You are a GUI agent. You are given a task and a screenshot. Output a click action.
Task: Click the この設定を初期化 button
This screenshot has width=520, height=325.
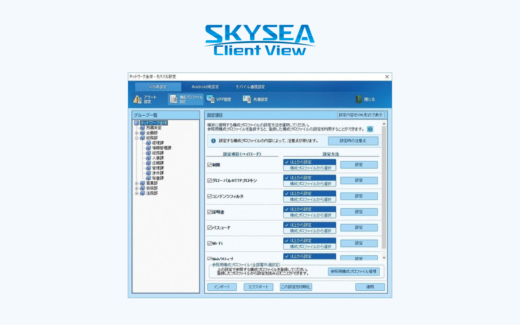pyautogui.click(x=296, y=287)
